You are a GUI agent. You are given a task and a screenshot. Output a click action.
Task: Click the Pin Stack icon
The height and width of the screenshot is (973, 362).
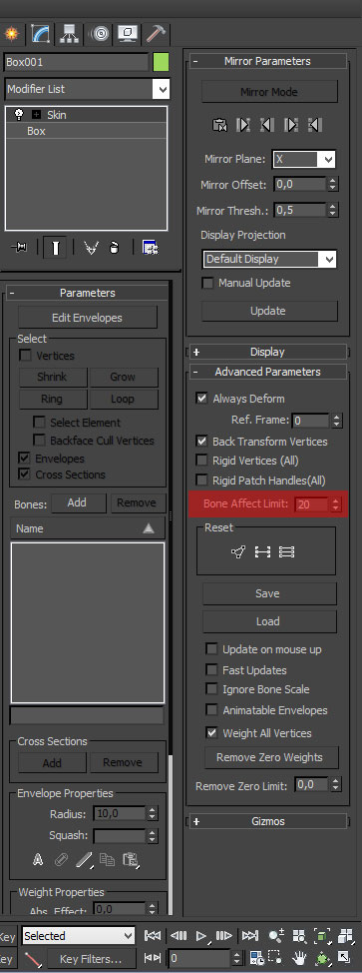(x=19, y=248)
